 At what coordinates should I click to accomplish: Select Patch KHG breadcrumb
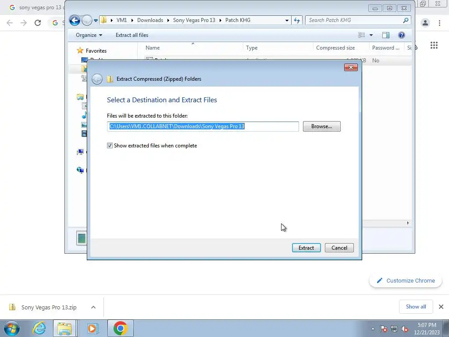pos(238,20)
